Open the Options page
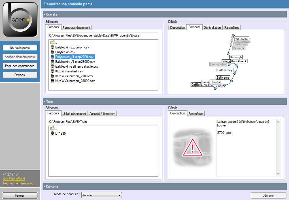The image size is (289, 200). [20, 75]
